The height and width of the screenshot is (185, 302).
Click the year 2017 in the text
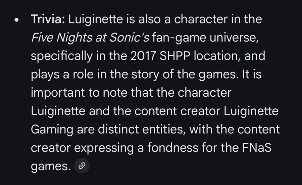click(x=143, y=56)
